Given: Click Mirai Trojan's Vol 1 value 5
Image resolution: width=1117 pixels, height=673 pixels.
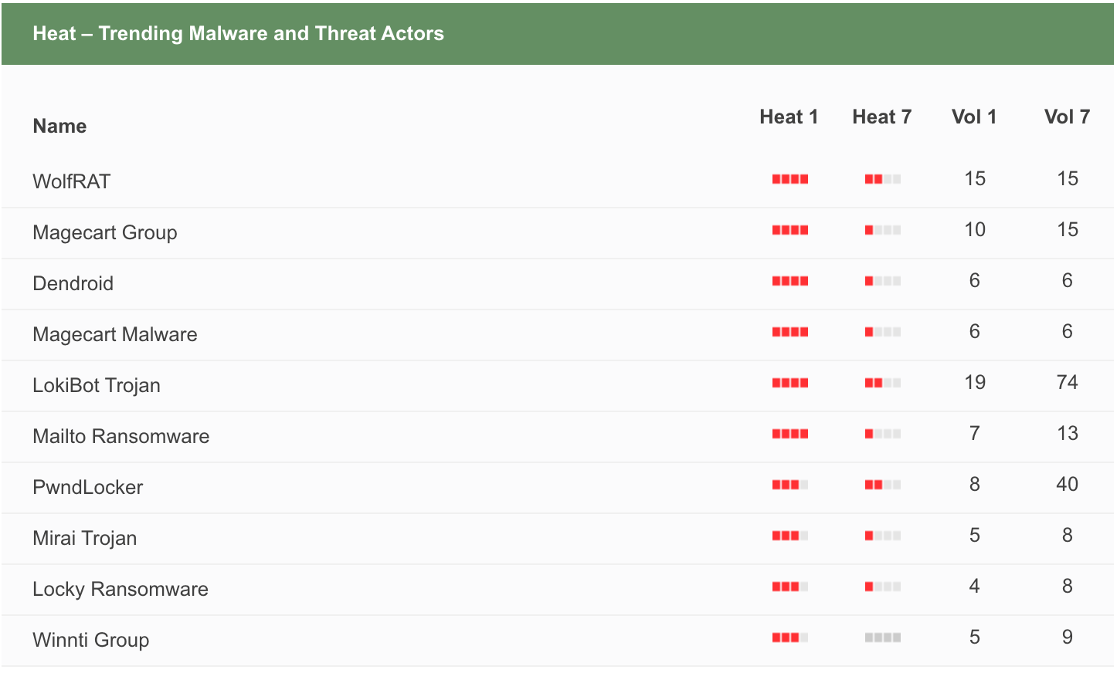Looking at the screenshot, I should click(x=975, y=535).
